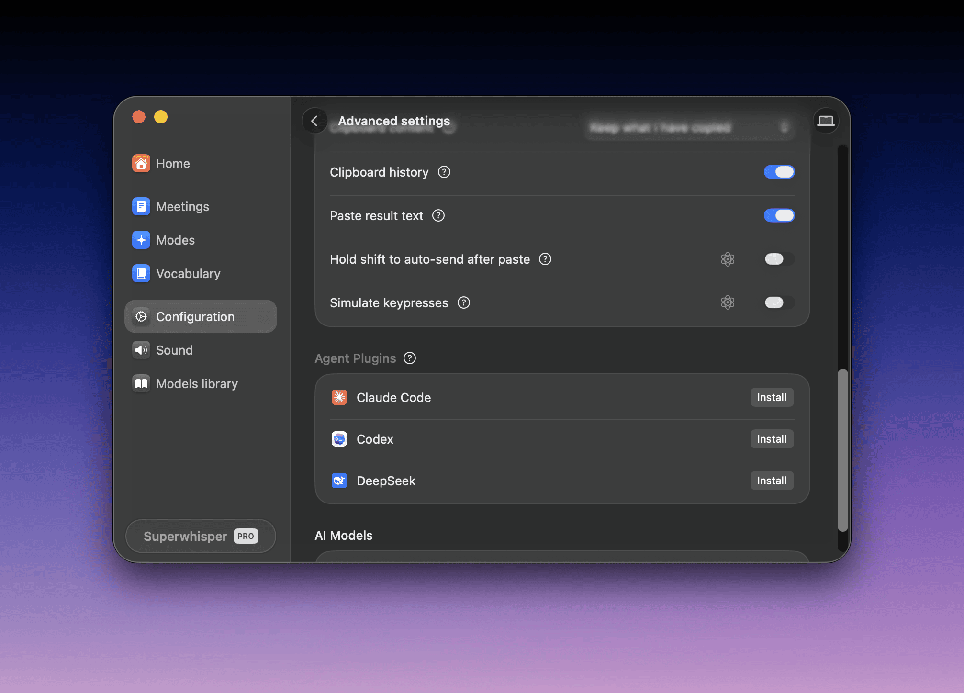The image size is (964, 693).
Task: Enable the Simulate keypresses toggle
Action: click(779, 302)
